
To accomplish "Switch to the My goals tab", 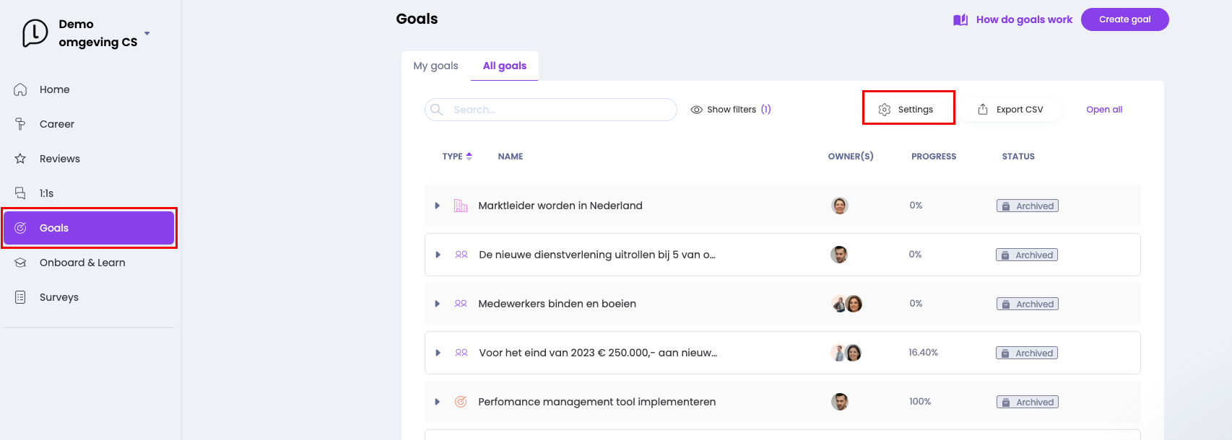I will point(435,66).
